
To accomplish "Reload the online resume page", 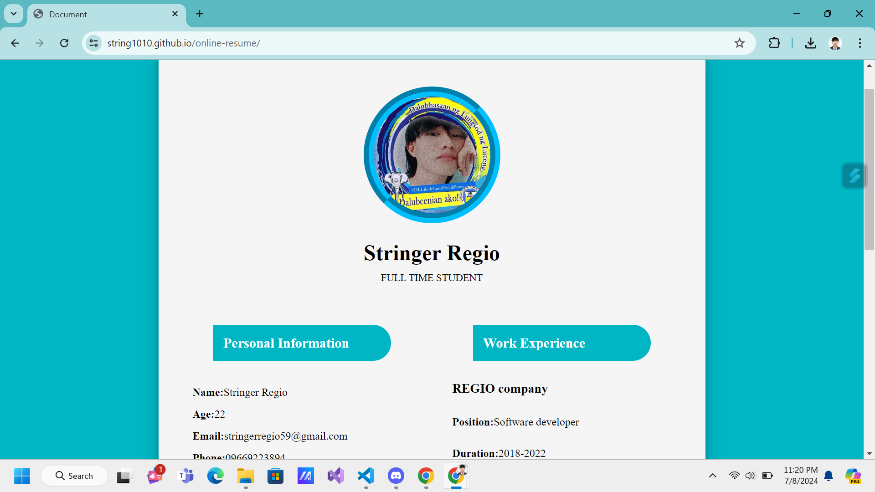I will tap(64, 43).
